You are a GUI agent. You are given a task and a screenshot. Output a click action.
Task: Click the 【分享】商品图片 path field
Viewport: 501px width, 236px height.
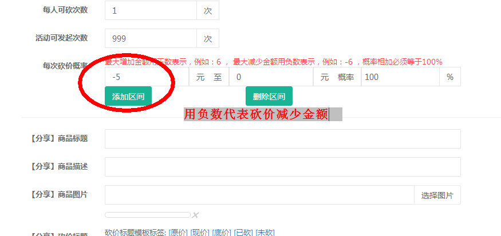(x=259, y=195)
